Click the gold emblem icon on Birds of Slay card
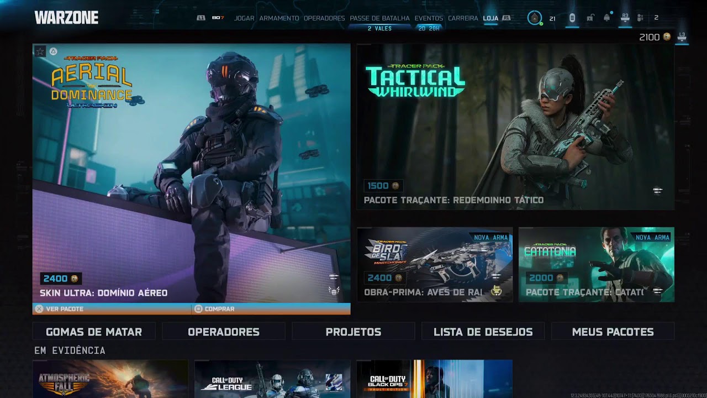 [496, 291]
